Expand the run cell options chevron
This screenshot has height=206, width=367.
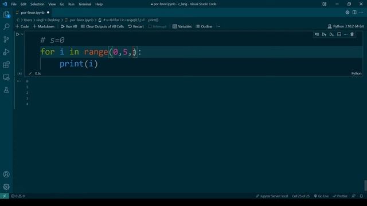(x=22, y=34)
